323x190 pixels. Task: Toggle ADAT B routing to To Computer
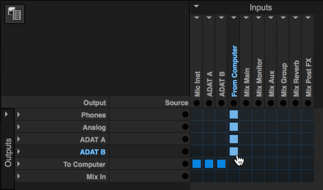[221, 164]
